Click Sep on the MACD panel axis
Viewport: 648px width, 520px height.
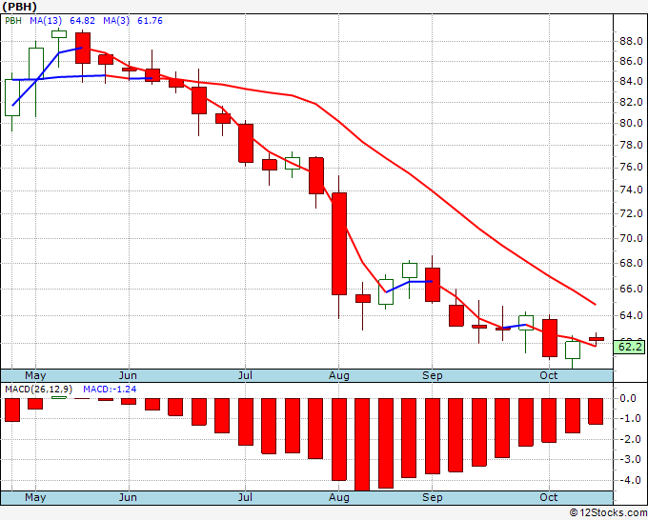tap(433, 497)
